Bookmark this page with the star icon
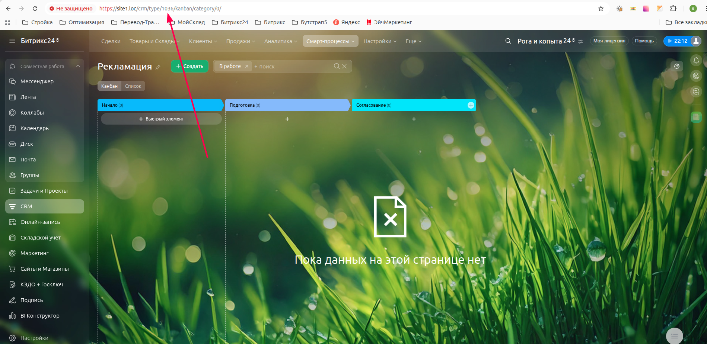Screen dimensions: 707x344 pyautogui.click(x=601, y=9)
